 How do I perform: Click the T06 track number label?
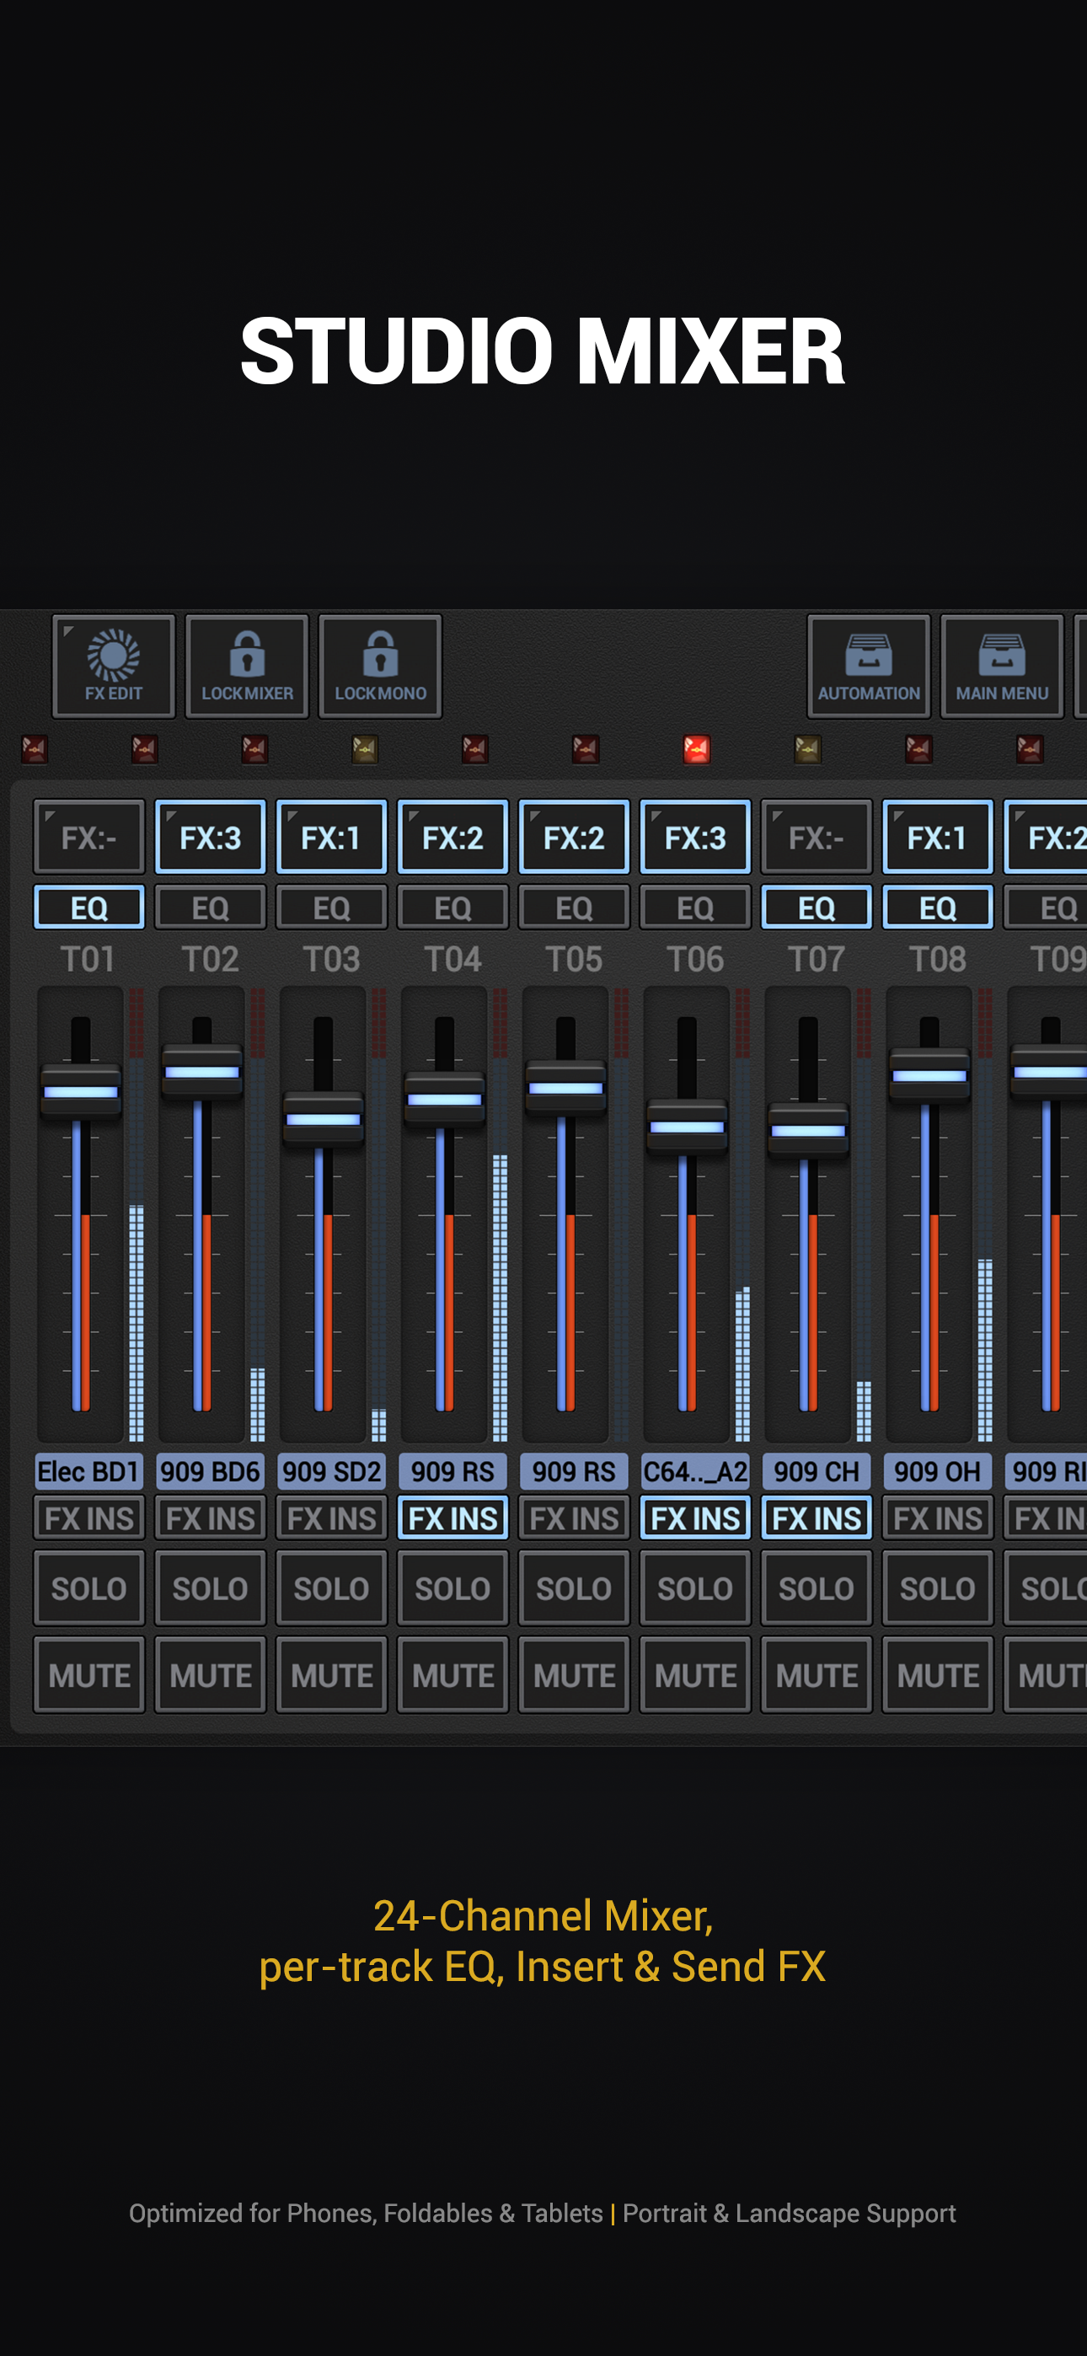tap(695, 960)
